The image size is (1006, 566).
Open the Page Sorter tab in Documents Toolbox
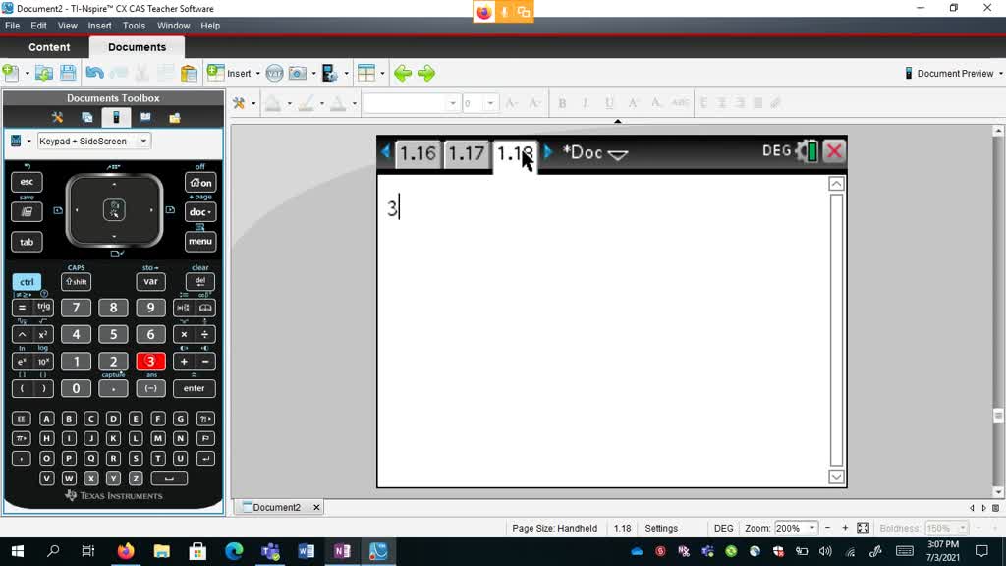pos(86,118)
